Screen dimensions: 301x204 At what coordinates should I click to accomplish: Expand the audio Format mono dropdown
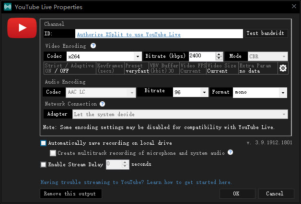coord(260,92)
